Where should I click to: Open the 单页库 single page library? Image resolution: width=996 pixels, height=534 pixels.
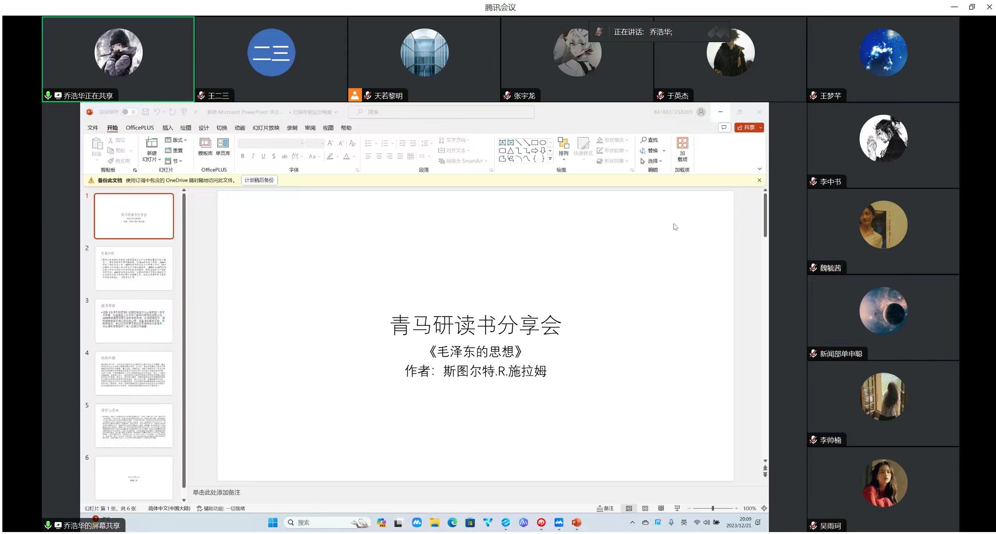223,147
